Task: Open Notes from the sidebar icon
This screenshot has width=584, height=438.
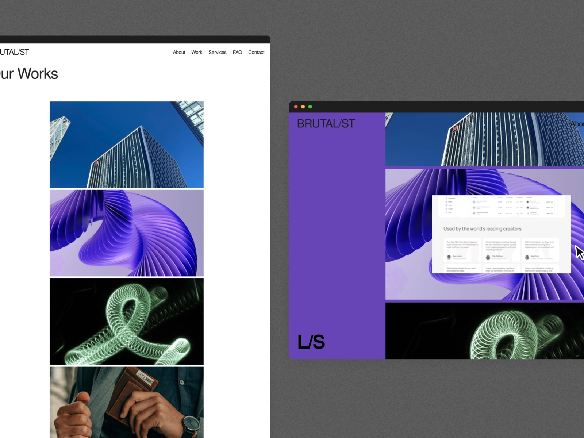Action: (446, 202)
